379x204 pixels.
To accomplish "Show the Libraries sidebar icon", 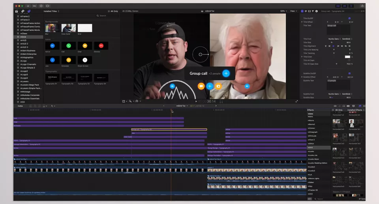I will point(17,11).
